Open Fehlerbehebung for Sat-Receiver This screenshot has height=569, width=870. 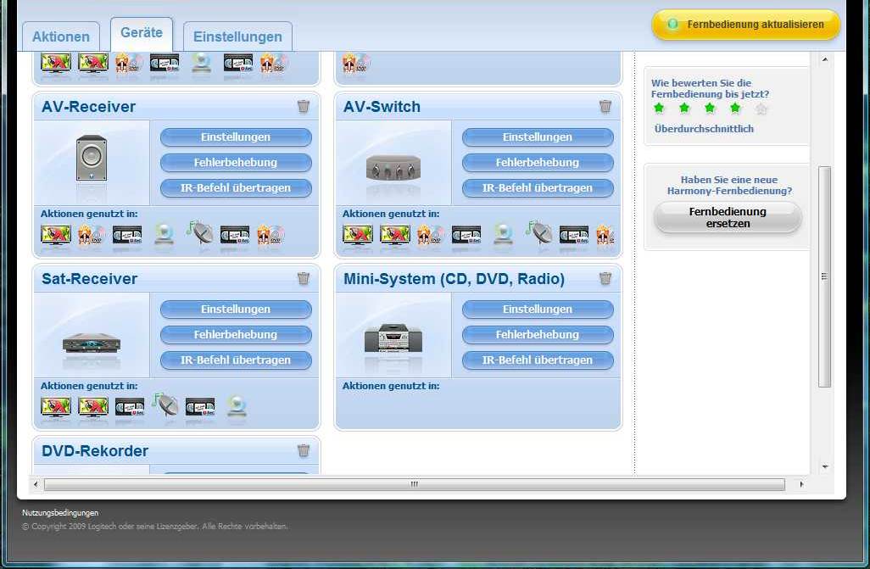[236, 335]
